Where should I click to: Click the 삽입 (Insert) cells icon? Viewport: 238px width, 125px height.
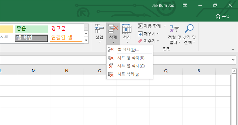99,28
